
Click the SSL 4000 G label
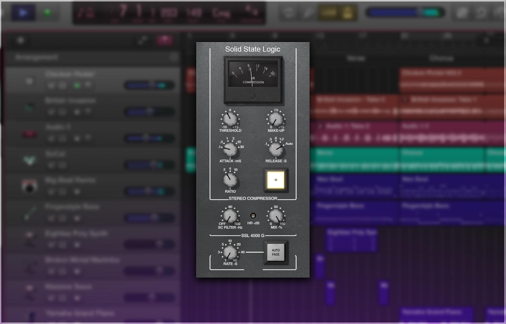253,235
